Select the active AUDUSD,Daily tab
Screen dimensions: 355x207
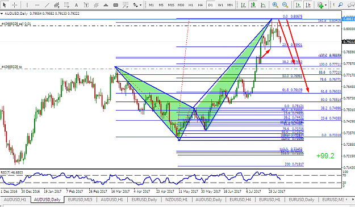[47, 200]
